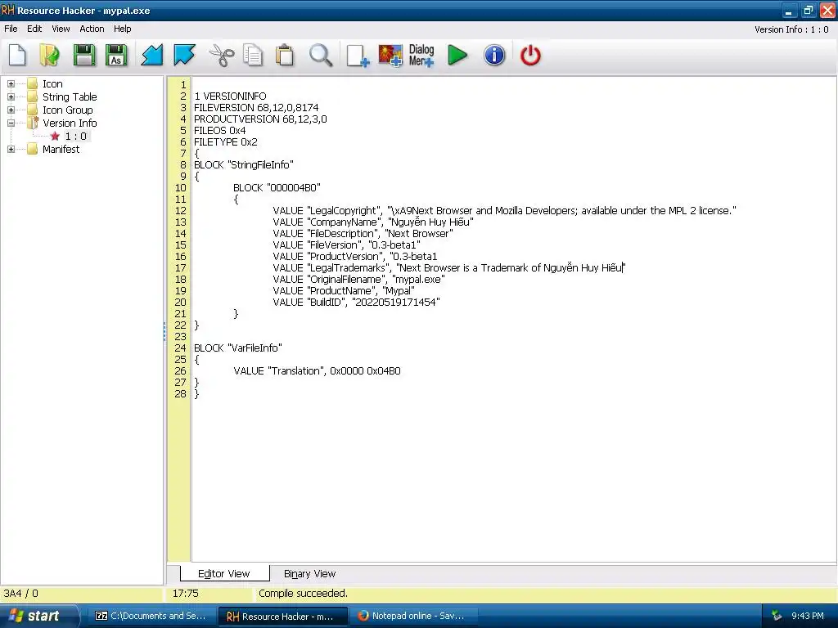
Task: Click the 1 VERSIONINFO line
Action: click(230, 96)
